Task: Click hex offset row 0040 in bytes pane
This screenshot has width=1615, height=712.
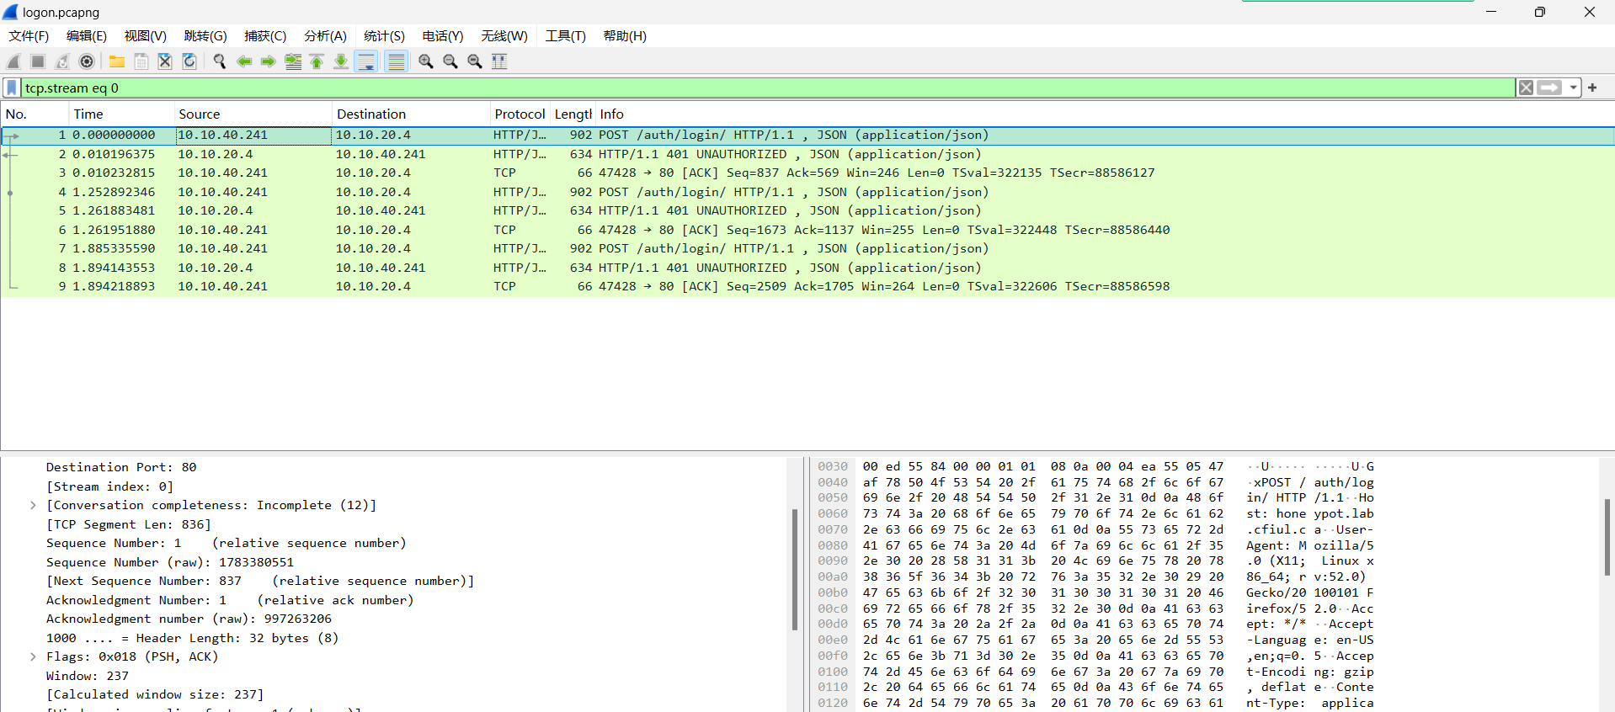Action: pos(833,482)
